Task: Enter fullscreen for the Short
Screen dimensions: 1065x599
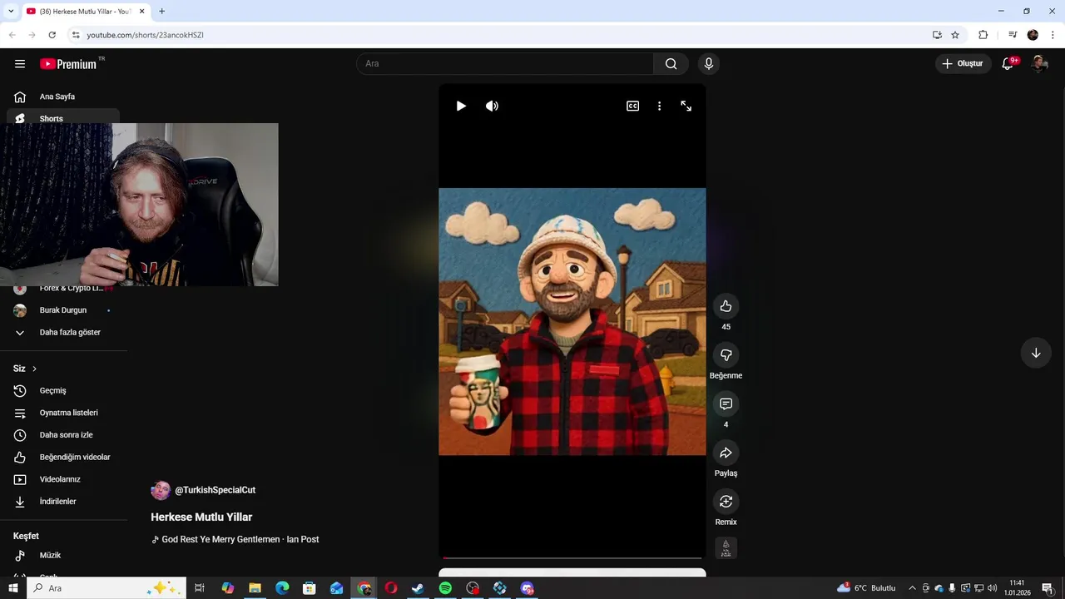Action: (686, 106)
